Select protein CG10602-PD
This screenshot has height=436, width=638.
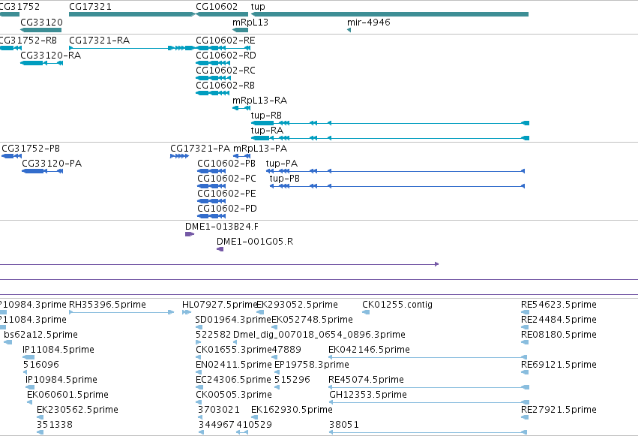[x=211, y=217]
